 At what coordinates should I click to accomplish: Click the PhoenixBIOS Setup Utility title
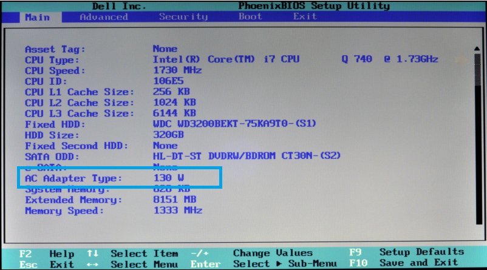coord(314,5)
